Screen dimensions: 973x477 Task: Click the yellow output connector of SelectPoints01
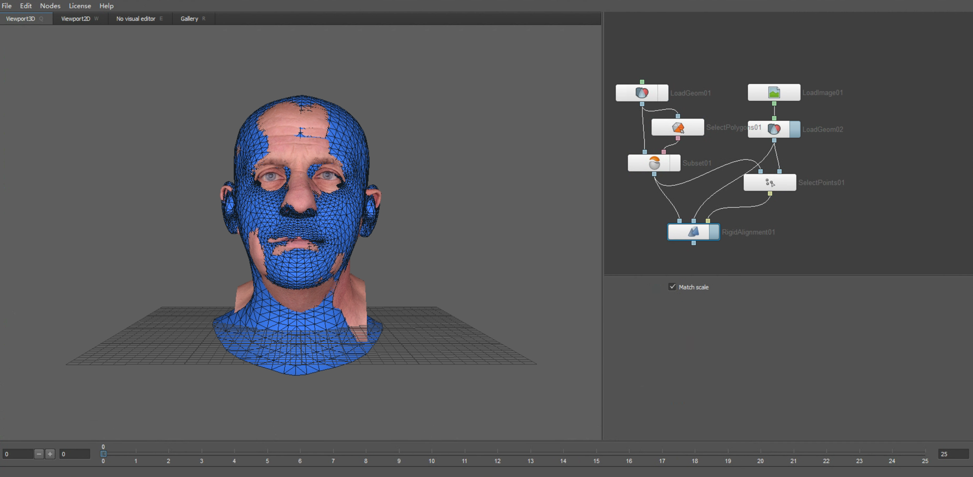click(770, 194)
